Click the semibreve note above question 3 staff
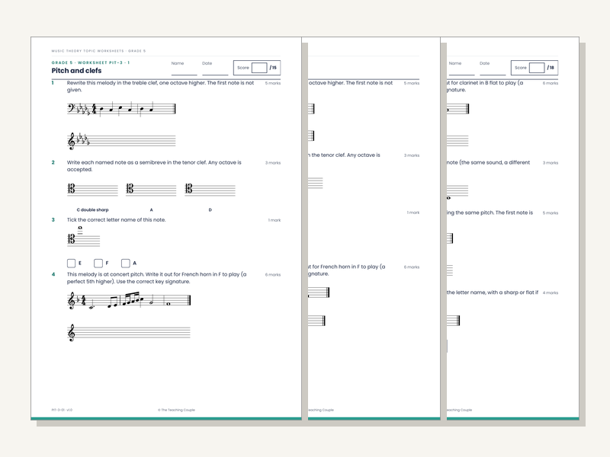This screenshot has width=610, height=457. point(80,228)
